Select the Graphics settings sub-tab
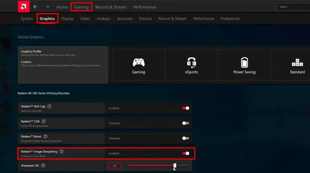 coord(47,19)
